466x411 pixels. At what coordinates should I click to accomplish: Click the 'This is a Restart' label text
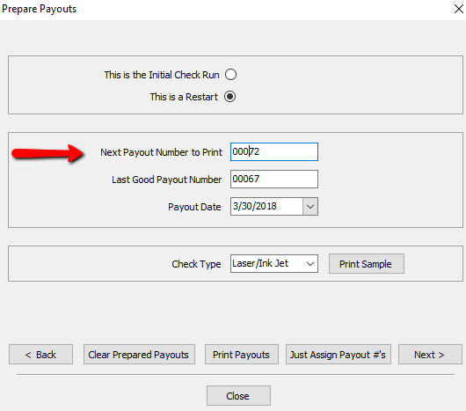184,97
